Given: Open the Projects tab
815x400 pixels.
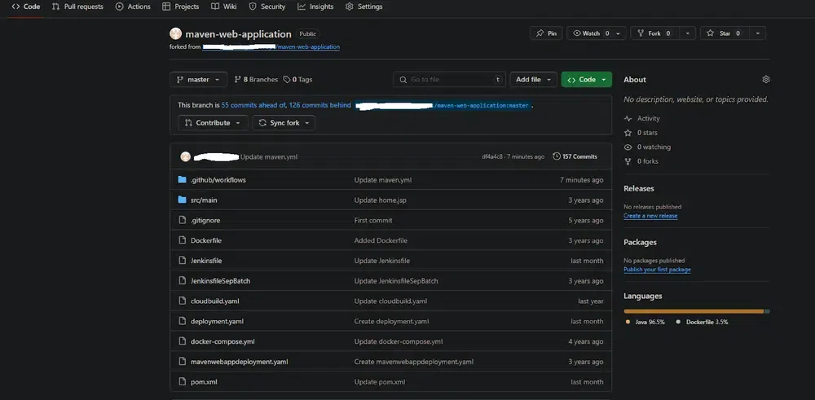Looking at the screenshot, I should coord(181,7).
